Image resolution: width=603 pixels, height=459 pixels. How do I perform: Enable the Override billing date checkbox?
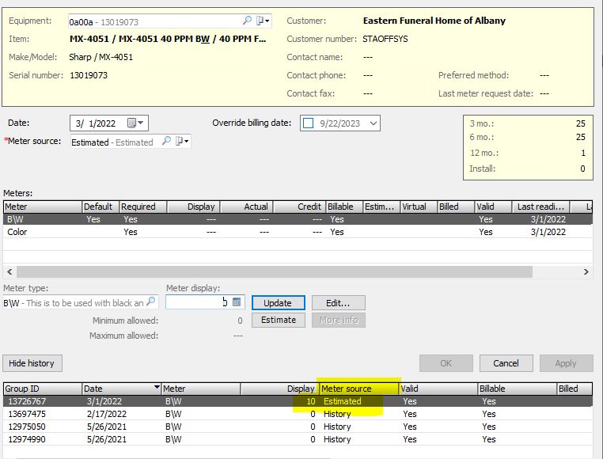[309, 123]
